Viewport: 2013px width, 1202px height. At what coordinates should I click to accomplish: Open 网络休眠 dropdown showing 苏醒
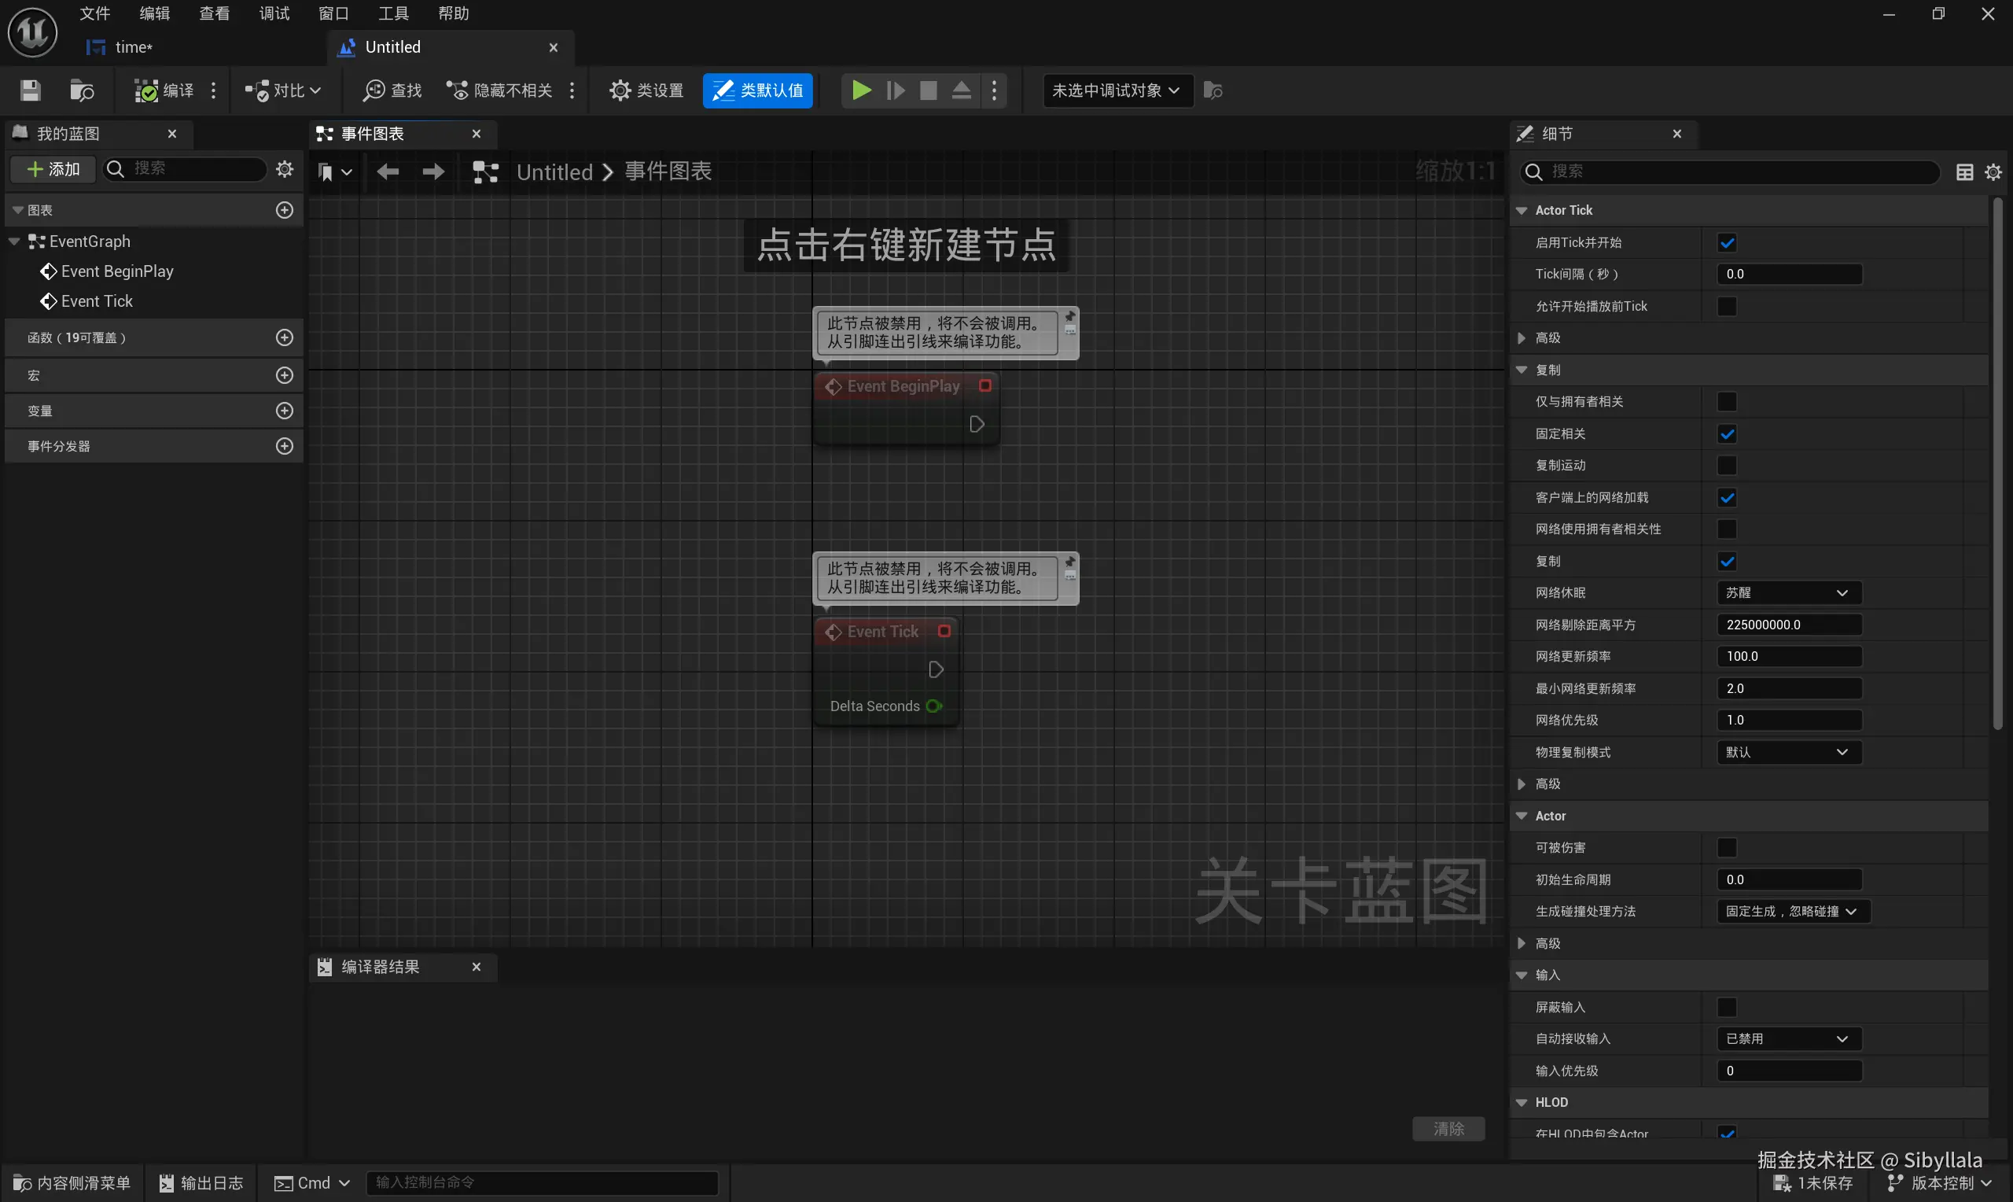click(x=1788, y=593)
